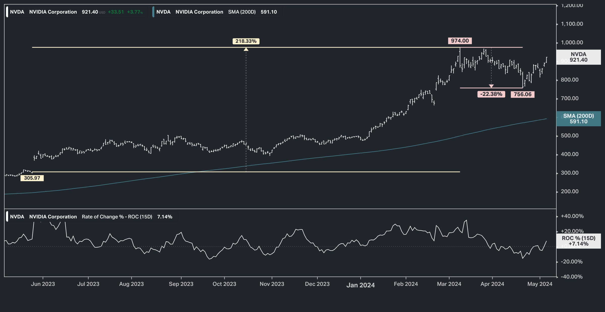Click the -22.38% drawdown label
The height and width of the screenshot is (312, 605).
[x=491, y=94]
